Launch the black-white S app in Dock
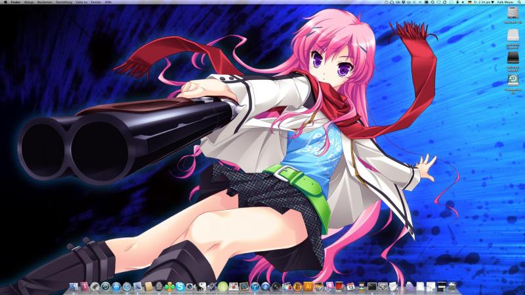 201,286
